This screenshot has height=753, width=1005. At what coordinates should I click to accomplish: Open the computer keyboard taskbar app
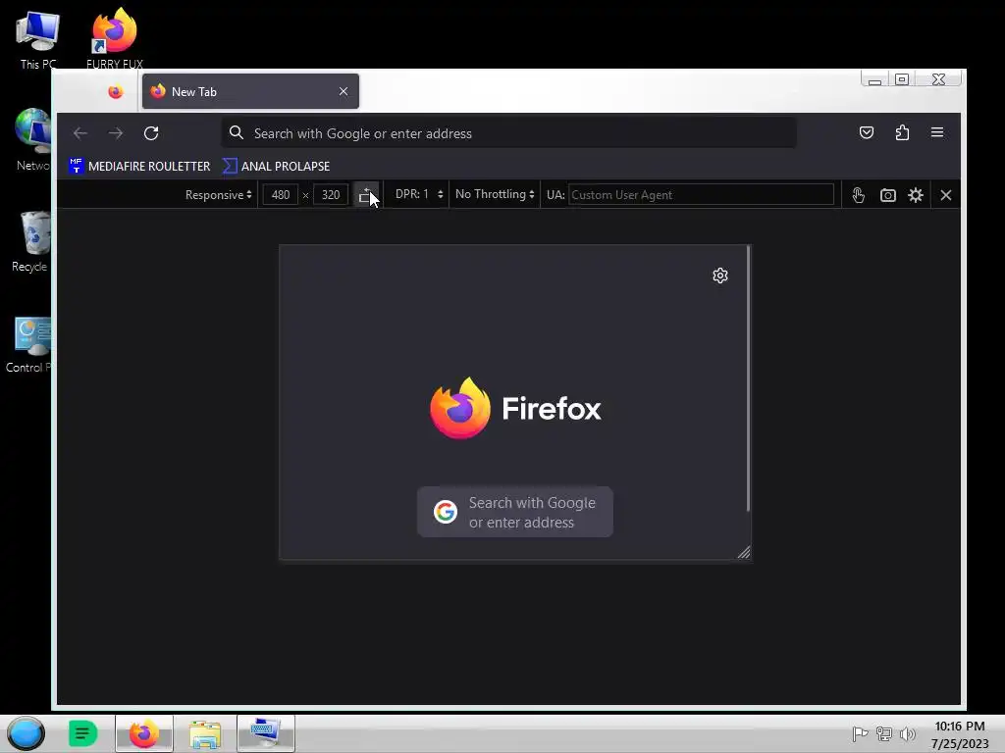pos(265,733)
